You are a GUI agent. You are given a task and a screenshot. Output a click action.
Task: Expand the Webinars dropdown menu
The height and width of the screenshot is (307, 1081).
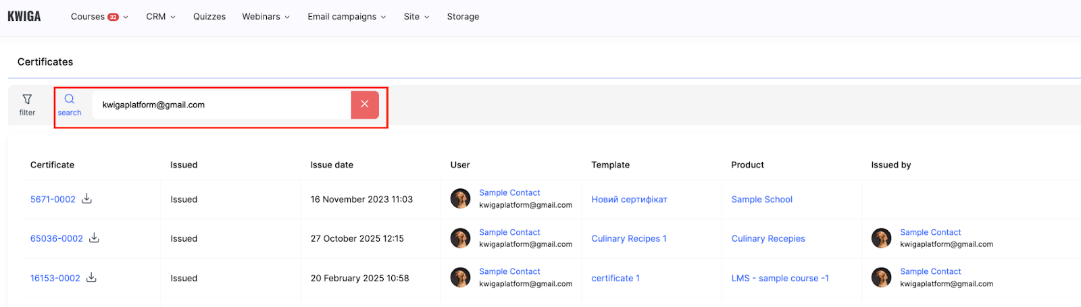(266, 17)
